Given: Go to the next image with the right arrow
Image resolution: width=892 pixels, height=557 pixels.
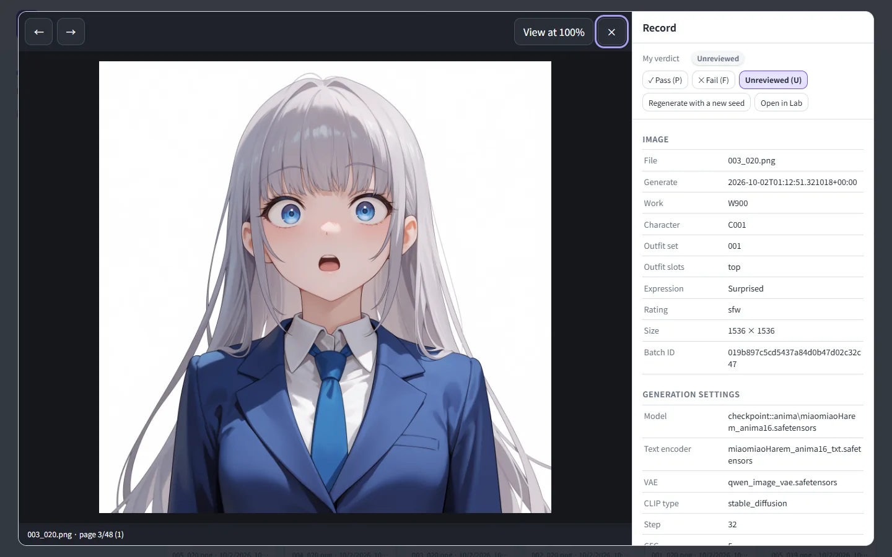Looking at the screenshot, I should pos(71,32).
